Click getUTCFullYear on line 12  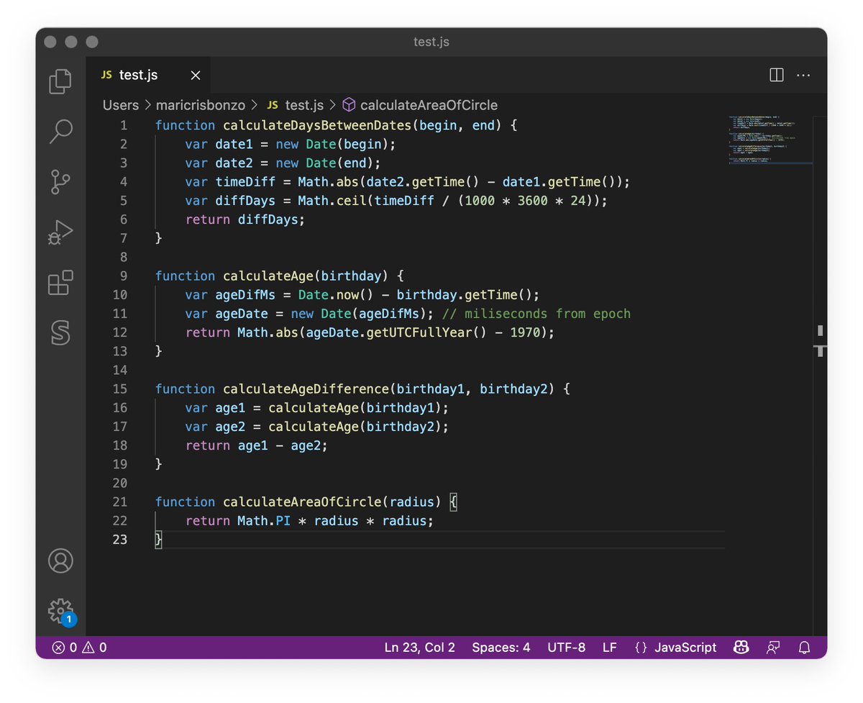coord(419,332)
